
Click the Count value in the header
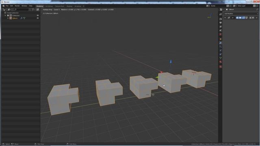(x=57, y=10)
